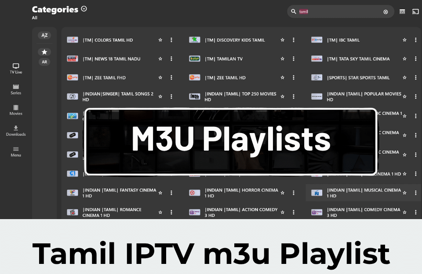The height and width of the screenshot is (274, 422).
Task: Click ACTION COMEDY 3 HD logo
Action: pos(195,212)
